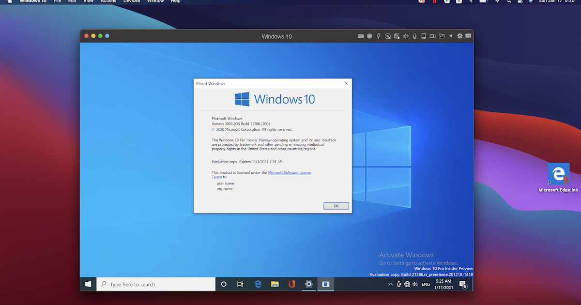Click the camera icon in VM titlebar
The image size is (581, 305).
point(432,36)
